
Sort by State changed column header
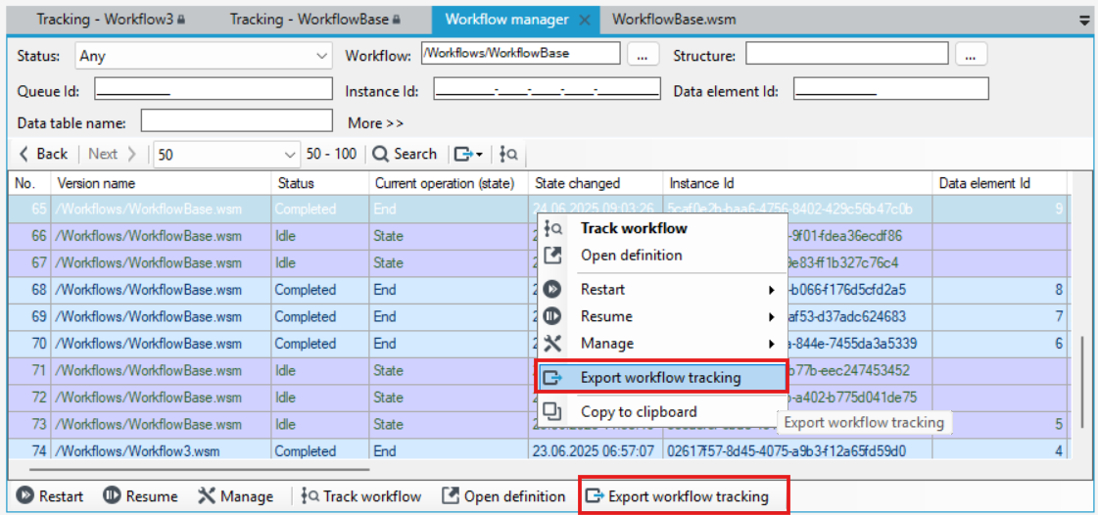click(x=596, y=183)
